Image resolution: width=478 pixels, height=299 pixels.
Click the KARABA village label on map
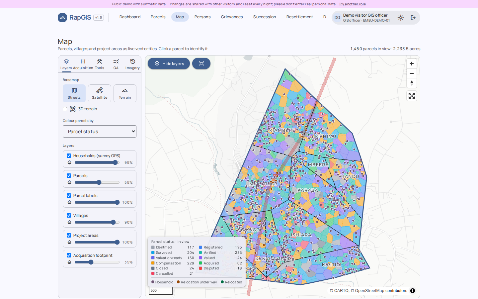coord(308,190)
